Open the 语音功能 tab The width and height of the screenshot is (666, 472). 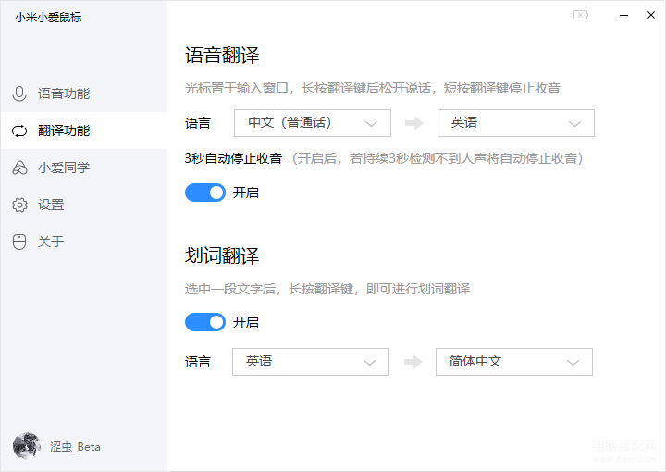click(x=84, y=93)
